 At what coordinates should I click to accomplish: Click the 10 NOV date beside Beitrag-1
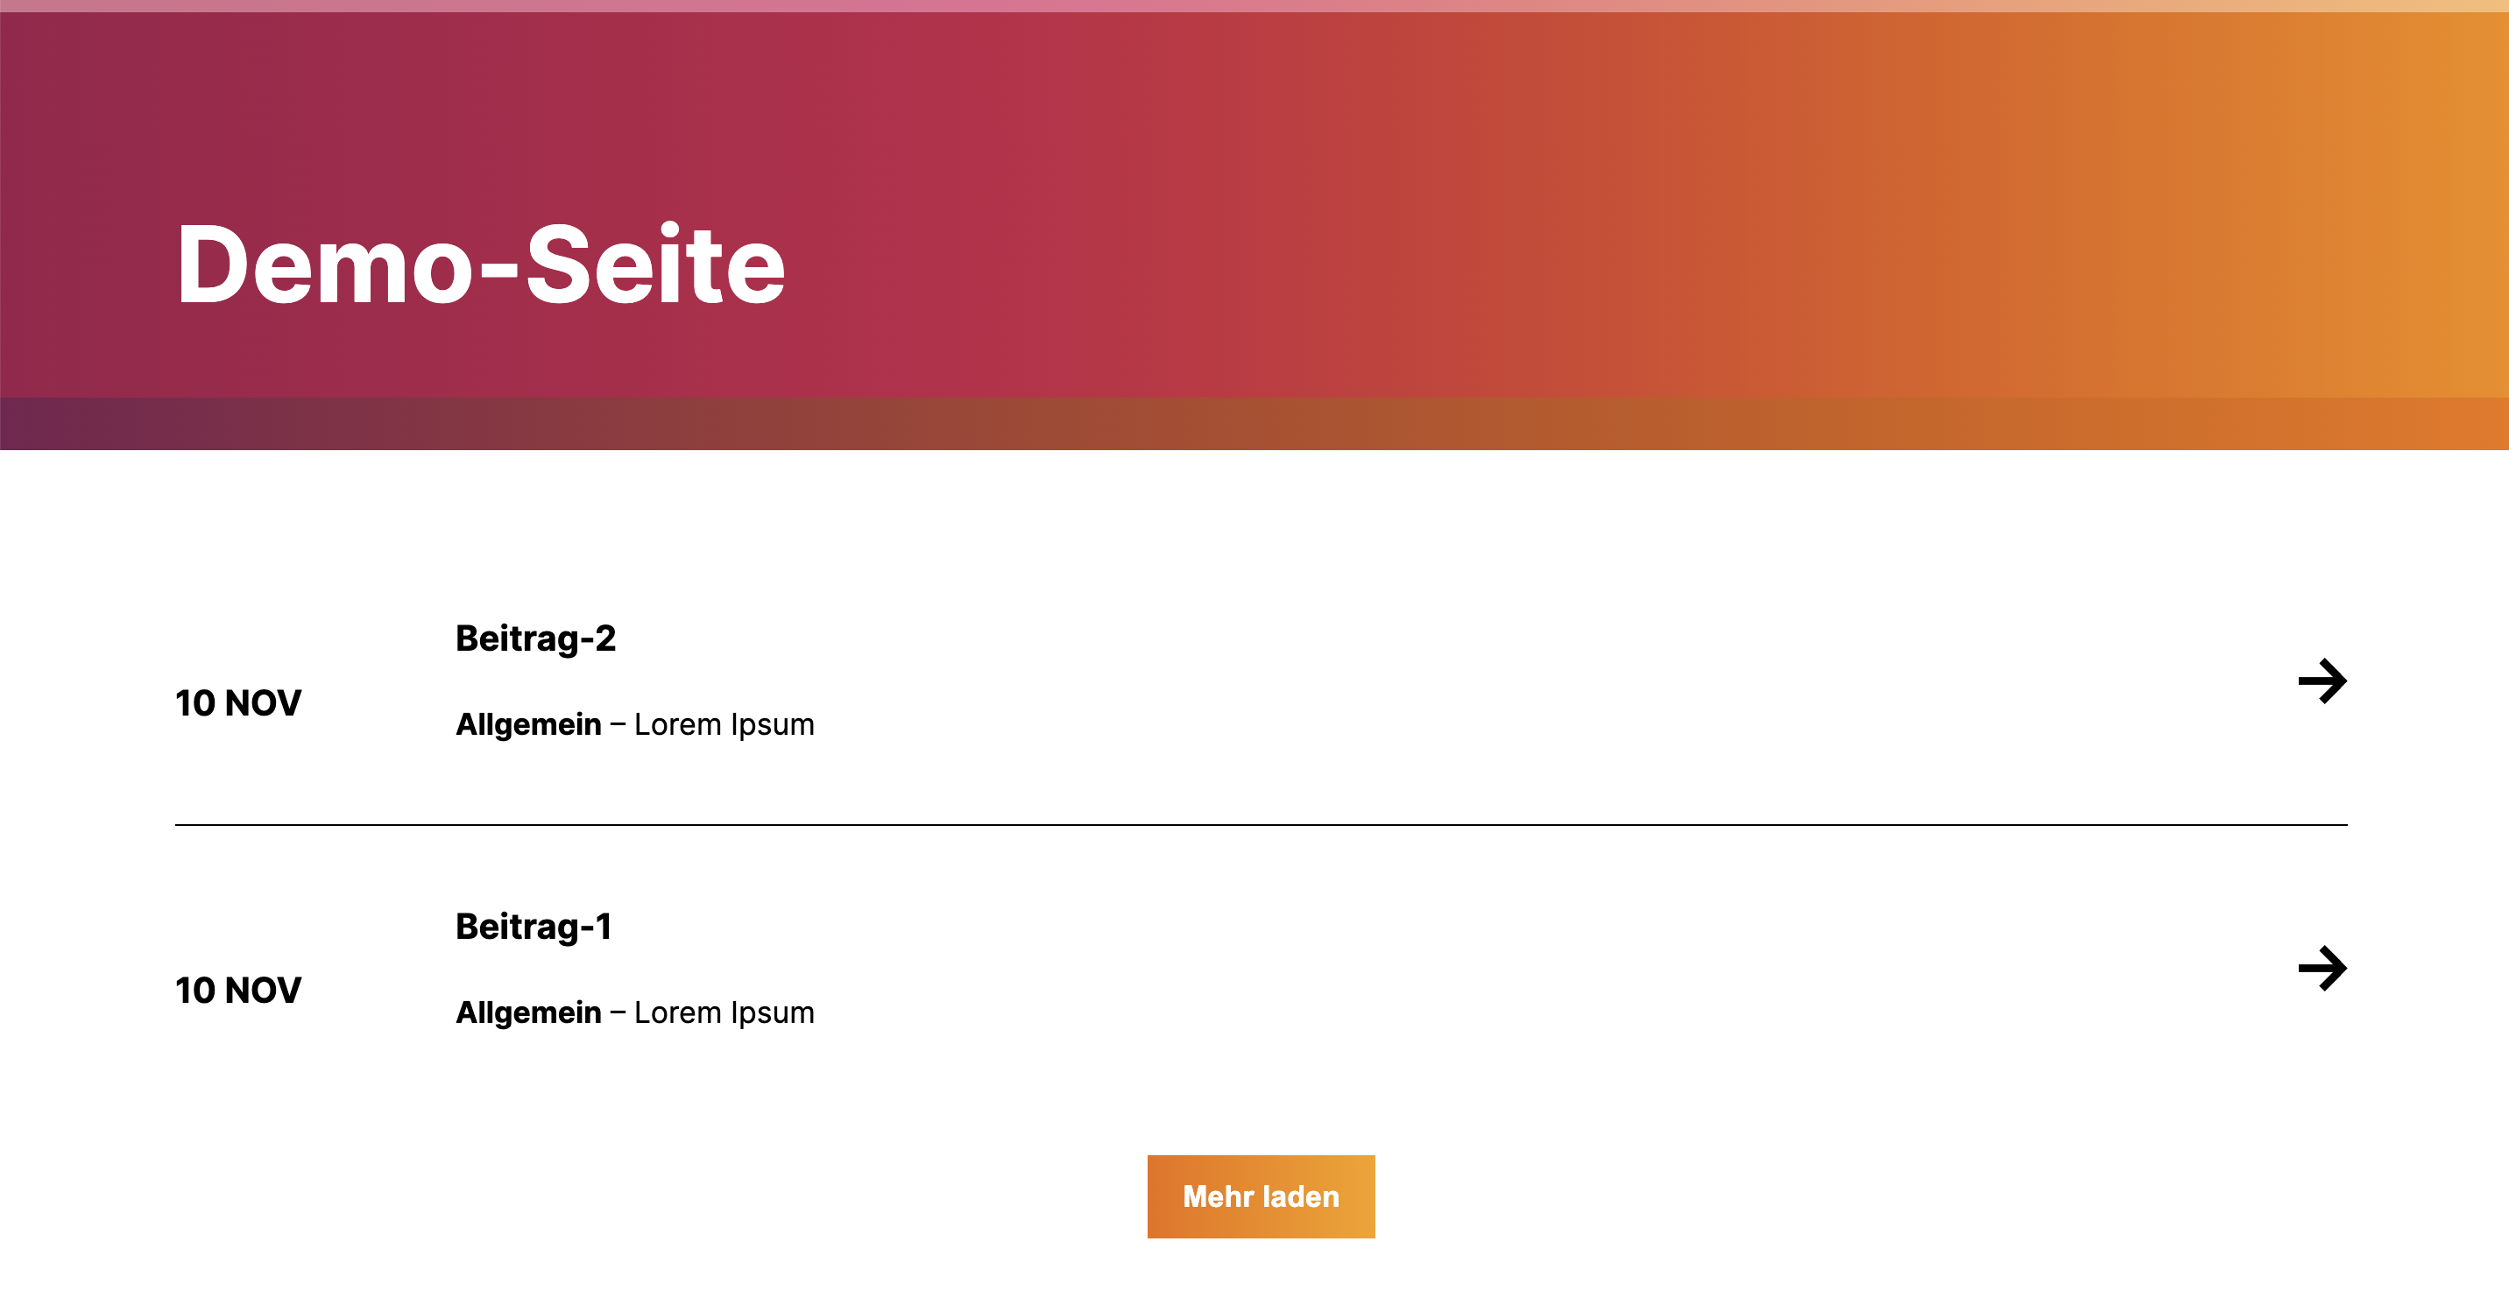click(238, 991)
